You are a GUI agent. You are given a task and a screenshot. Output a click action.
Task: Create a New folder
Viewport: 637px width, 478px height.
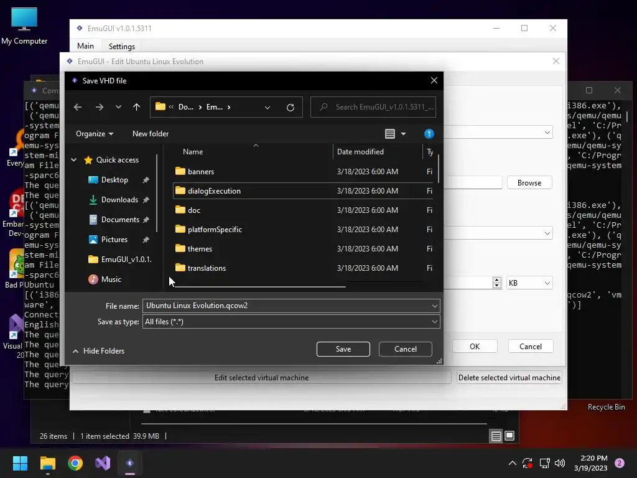[x=151, y=134]
